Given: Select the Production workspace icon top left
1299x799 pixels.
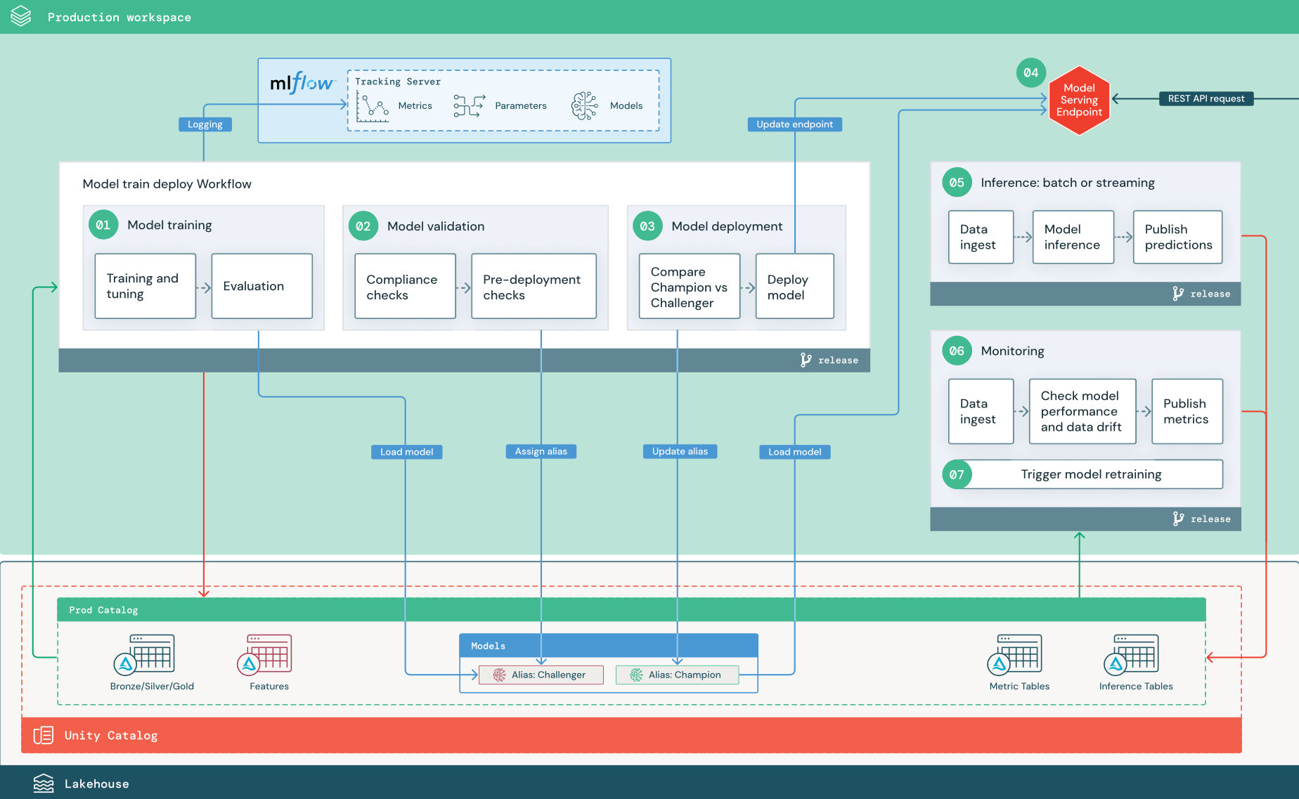Looking at the screenshot, I should (20, 16).
